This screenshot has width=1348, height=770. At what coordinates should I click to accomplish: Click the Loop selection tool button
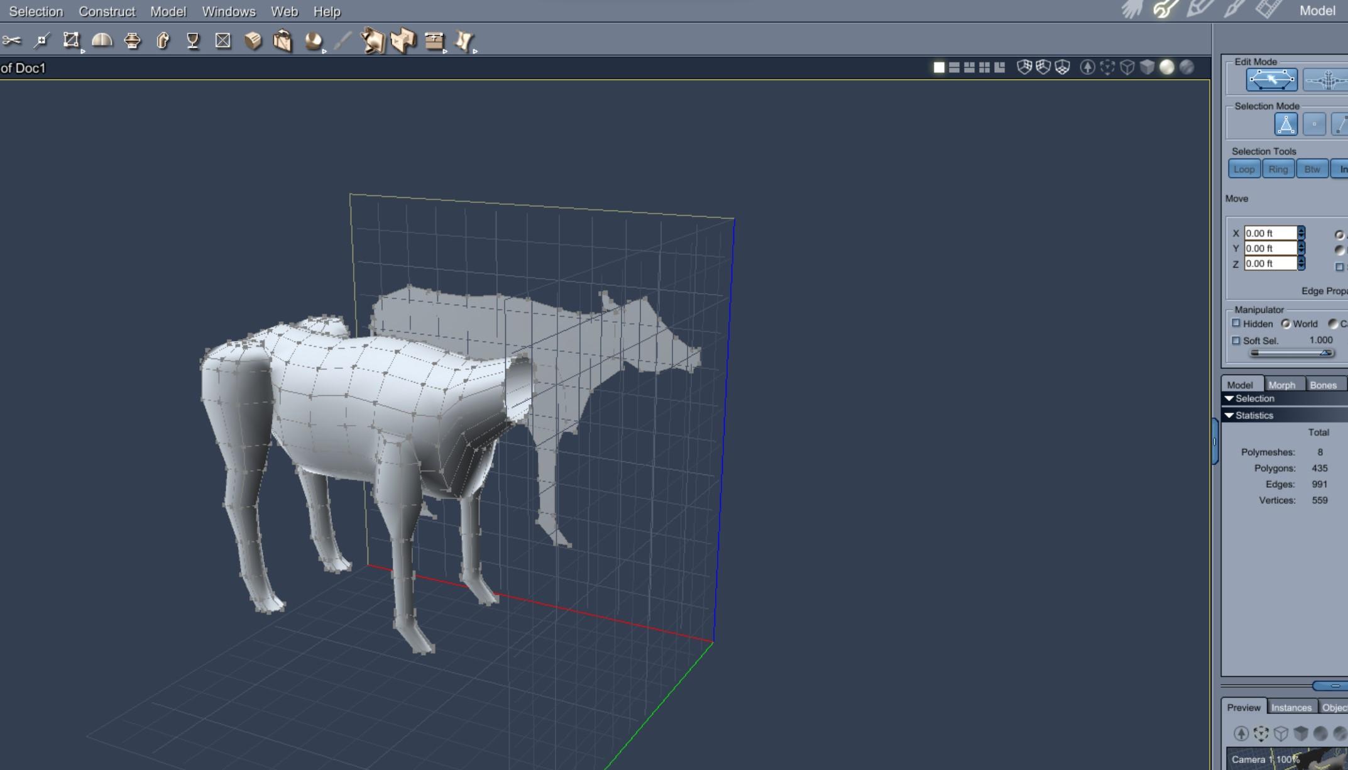(1244, 169)
